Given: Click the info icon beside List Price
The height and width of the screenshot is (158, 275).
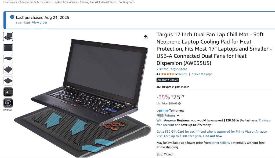Looking at the screenshot, I should tap(179, 103).
